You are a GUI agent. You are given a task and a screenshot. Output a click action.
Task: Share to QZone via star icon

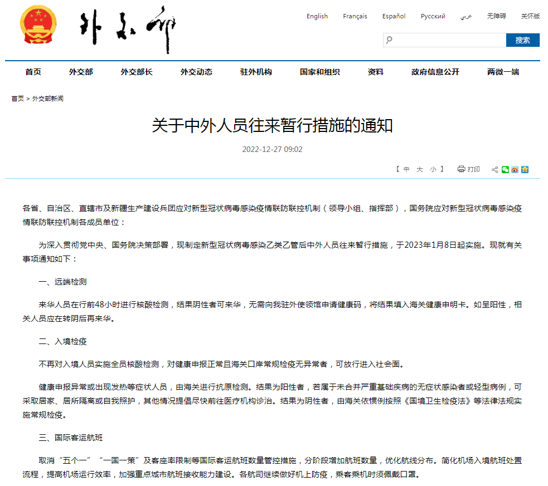525,170
